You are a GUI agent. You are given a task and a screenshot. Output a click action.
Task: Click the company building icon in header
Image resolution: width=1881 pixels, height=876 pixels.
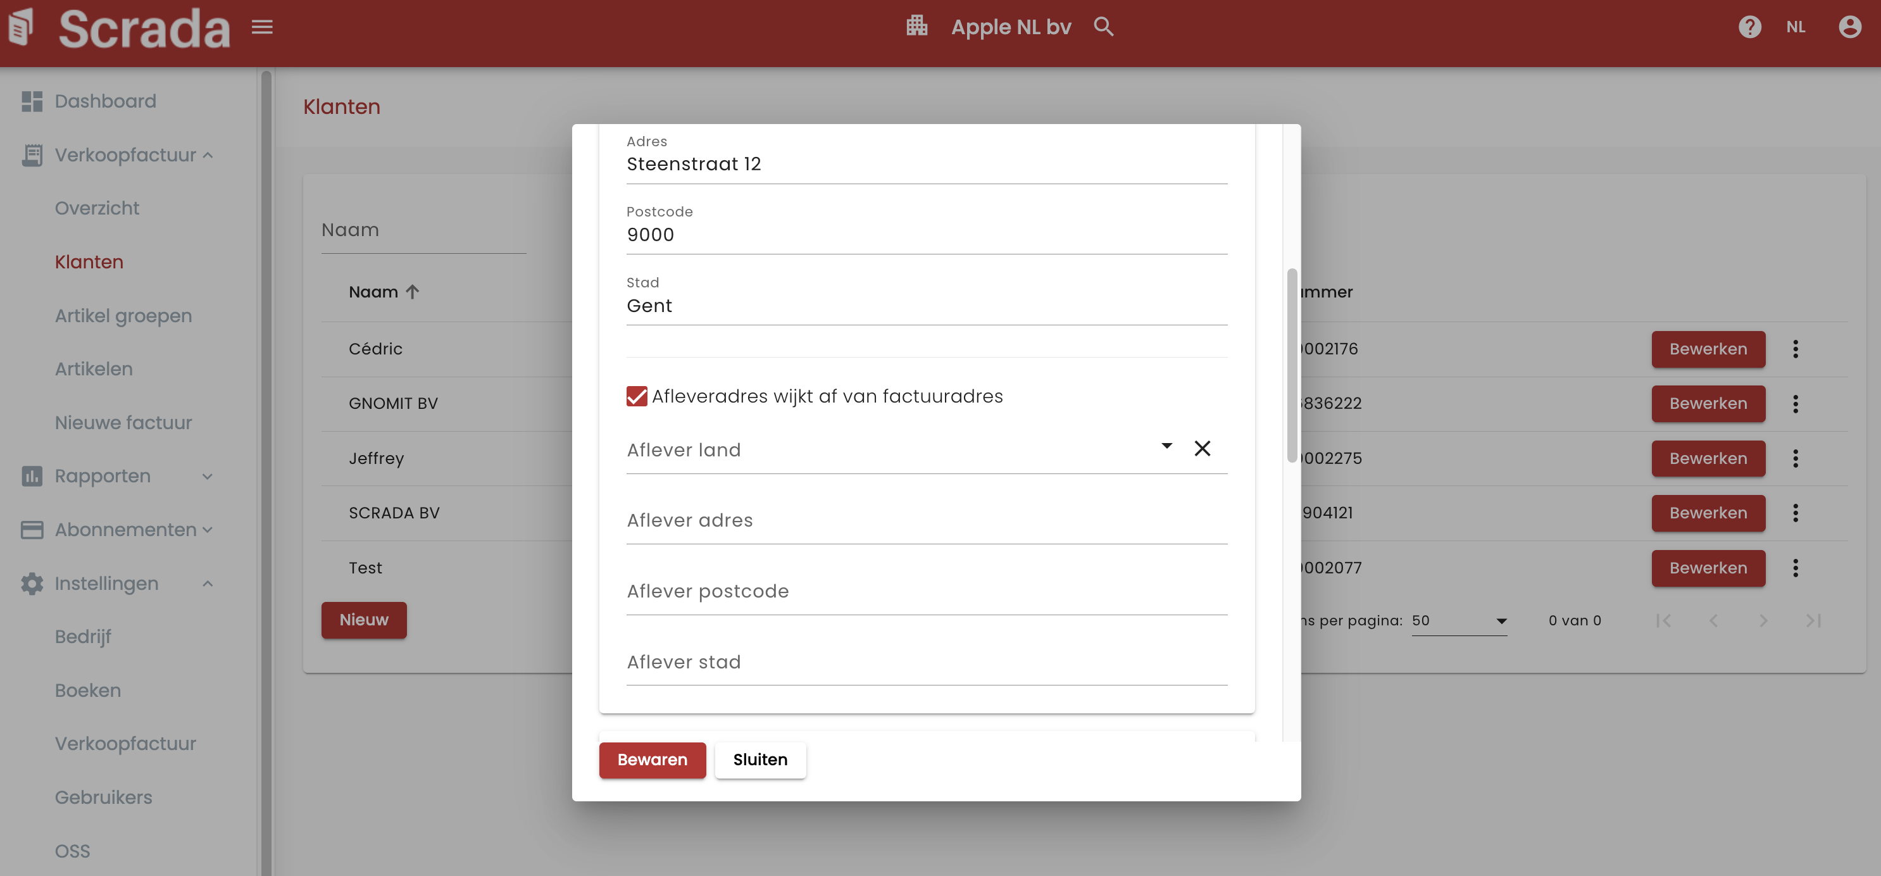(916, 27)
